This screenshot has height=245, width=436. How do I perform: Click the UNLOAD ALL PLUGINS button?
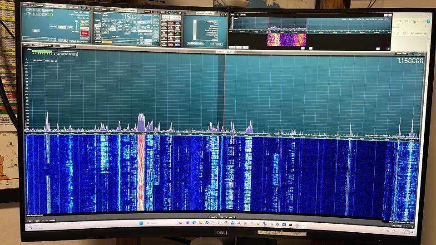point(195,44)
